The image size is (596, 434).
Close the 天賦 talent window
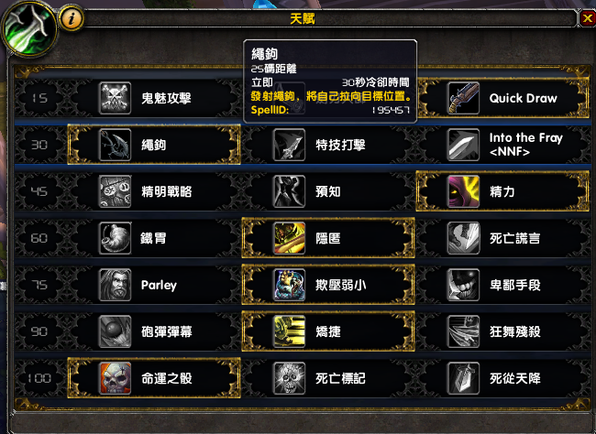coord(587,17)
